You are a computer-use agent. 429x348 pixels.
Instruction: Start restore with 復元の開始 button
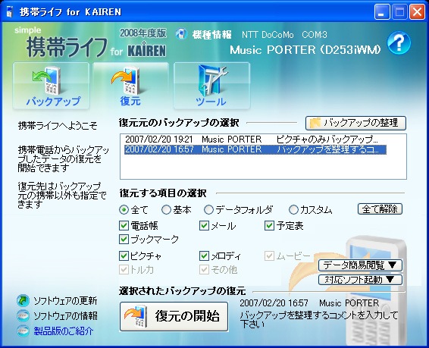pos(174,316)
